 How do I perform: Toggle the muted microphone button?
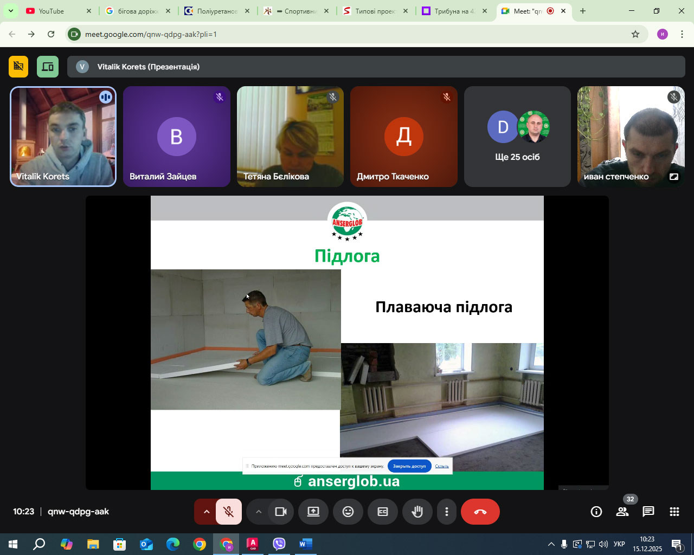pyautogui.click(x=229, y=512)
